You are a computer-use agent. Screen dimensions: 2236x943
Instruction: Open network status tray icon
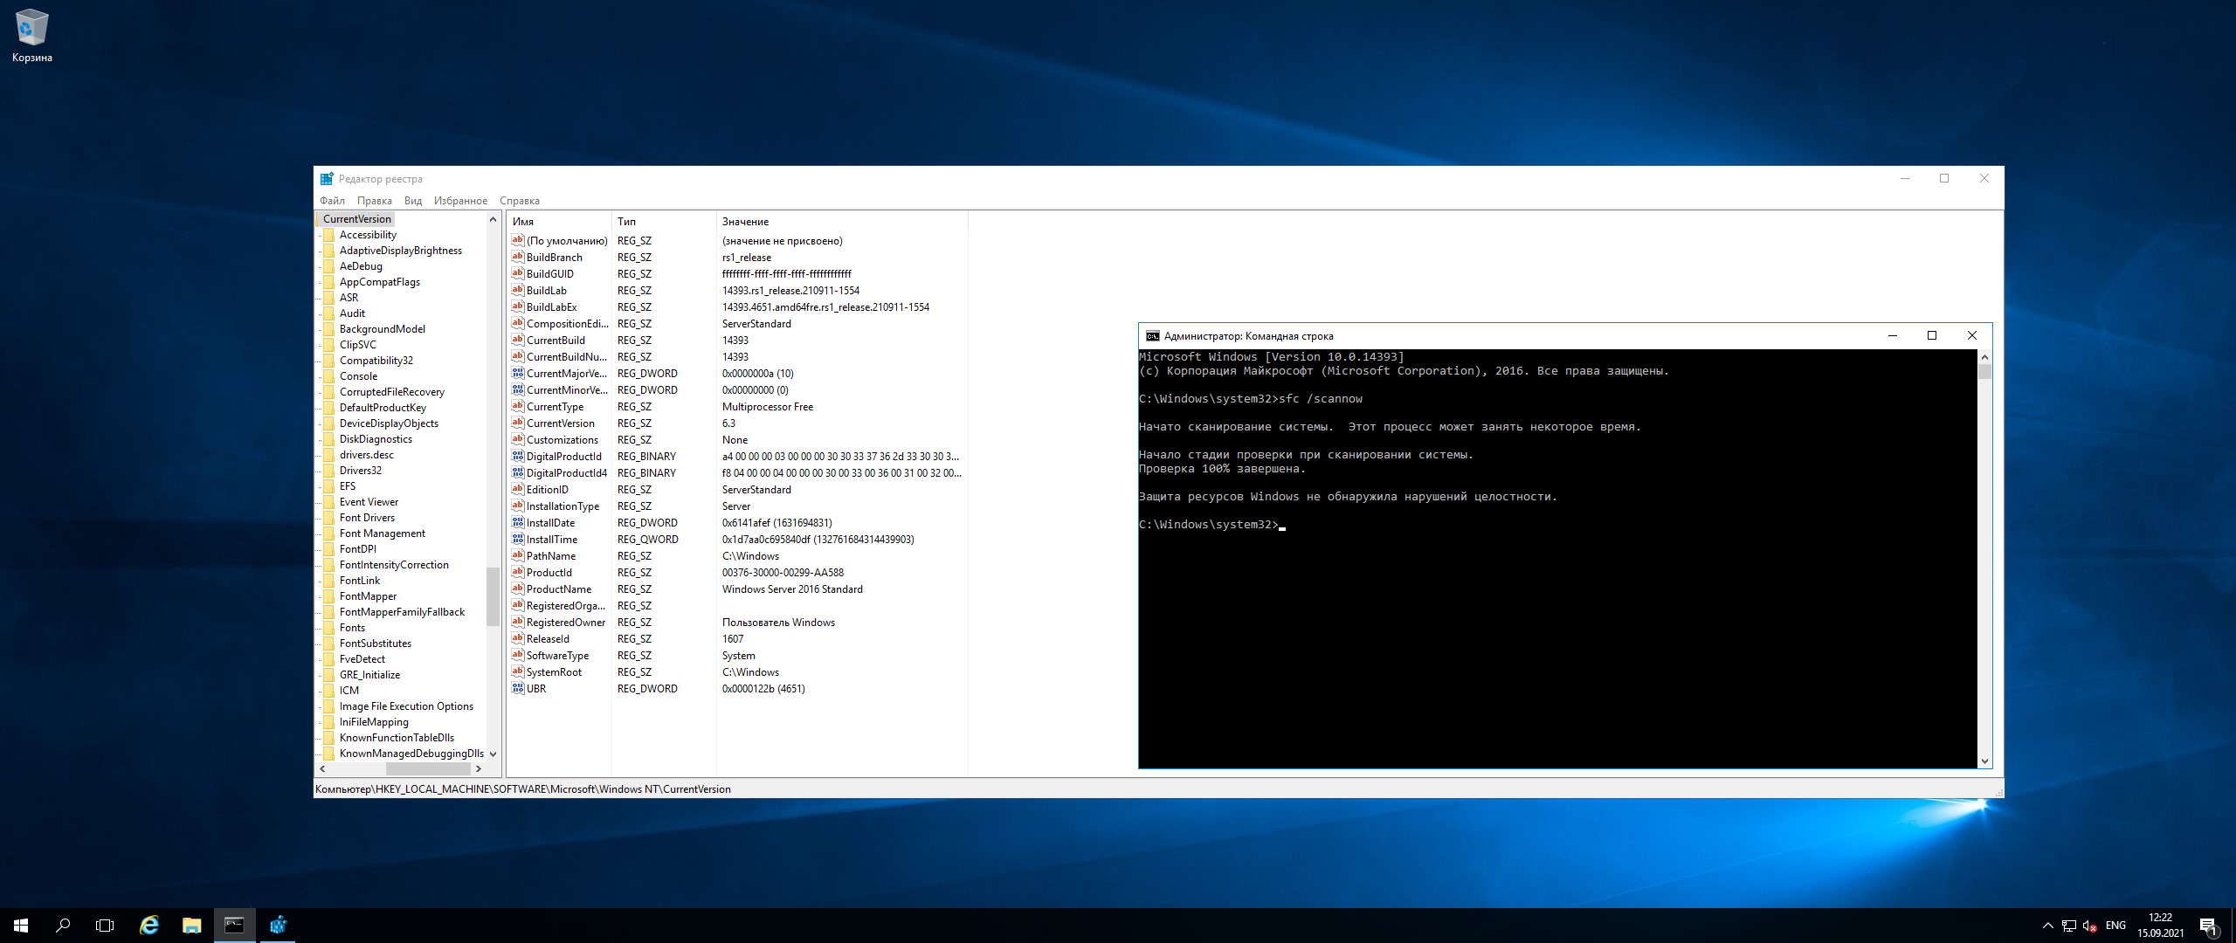2068,926
